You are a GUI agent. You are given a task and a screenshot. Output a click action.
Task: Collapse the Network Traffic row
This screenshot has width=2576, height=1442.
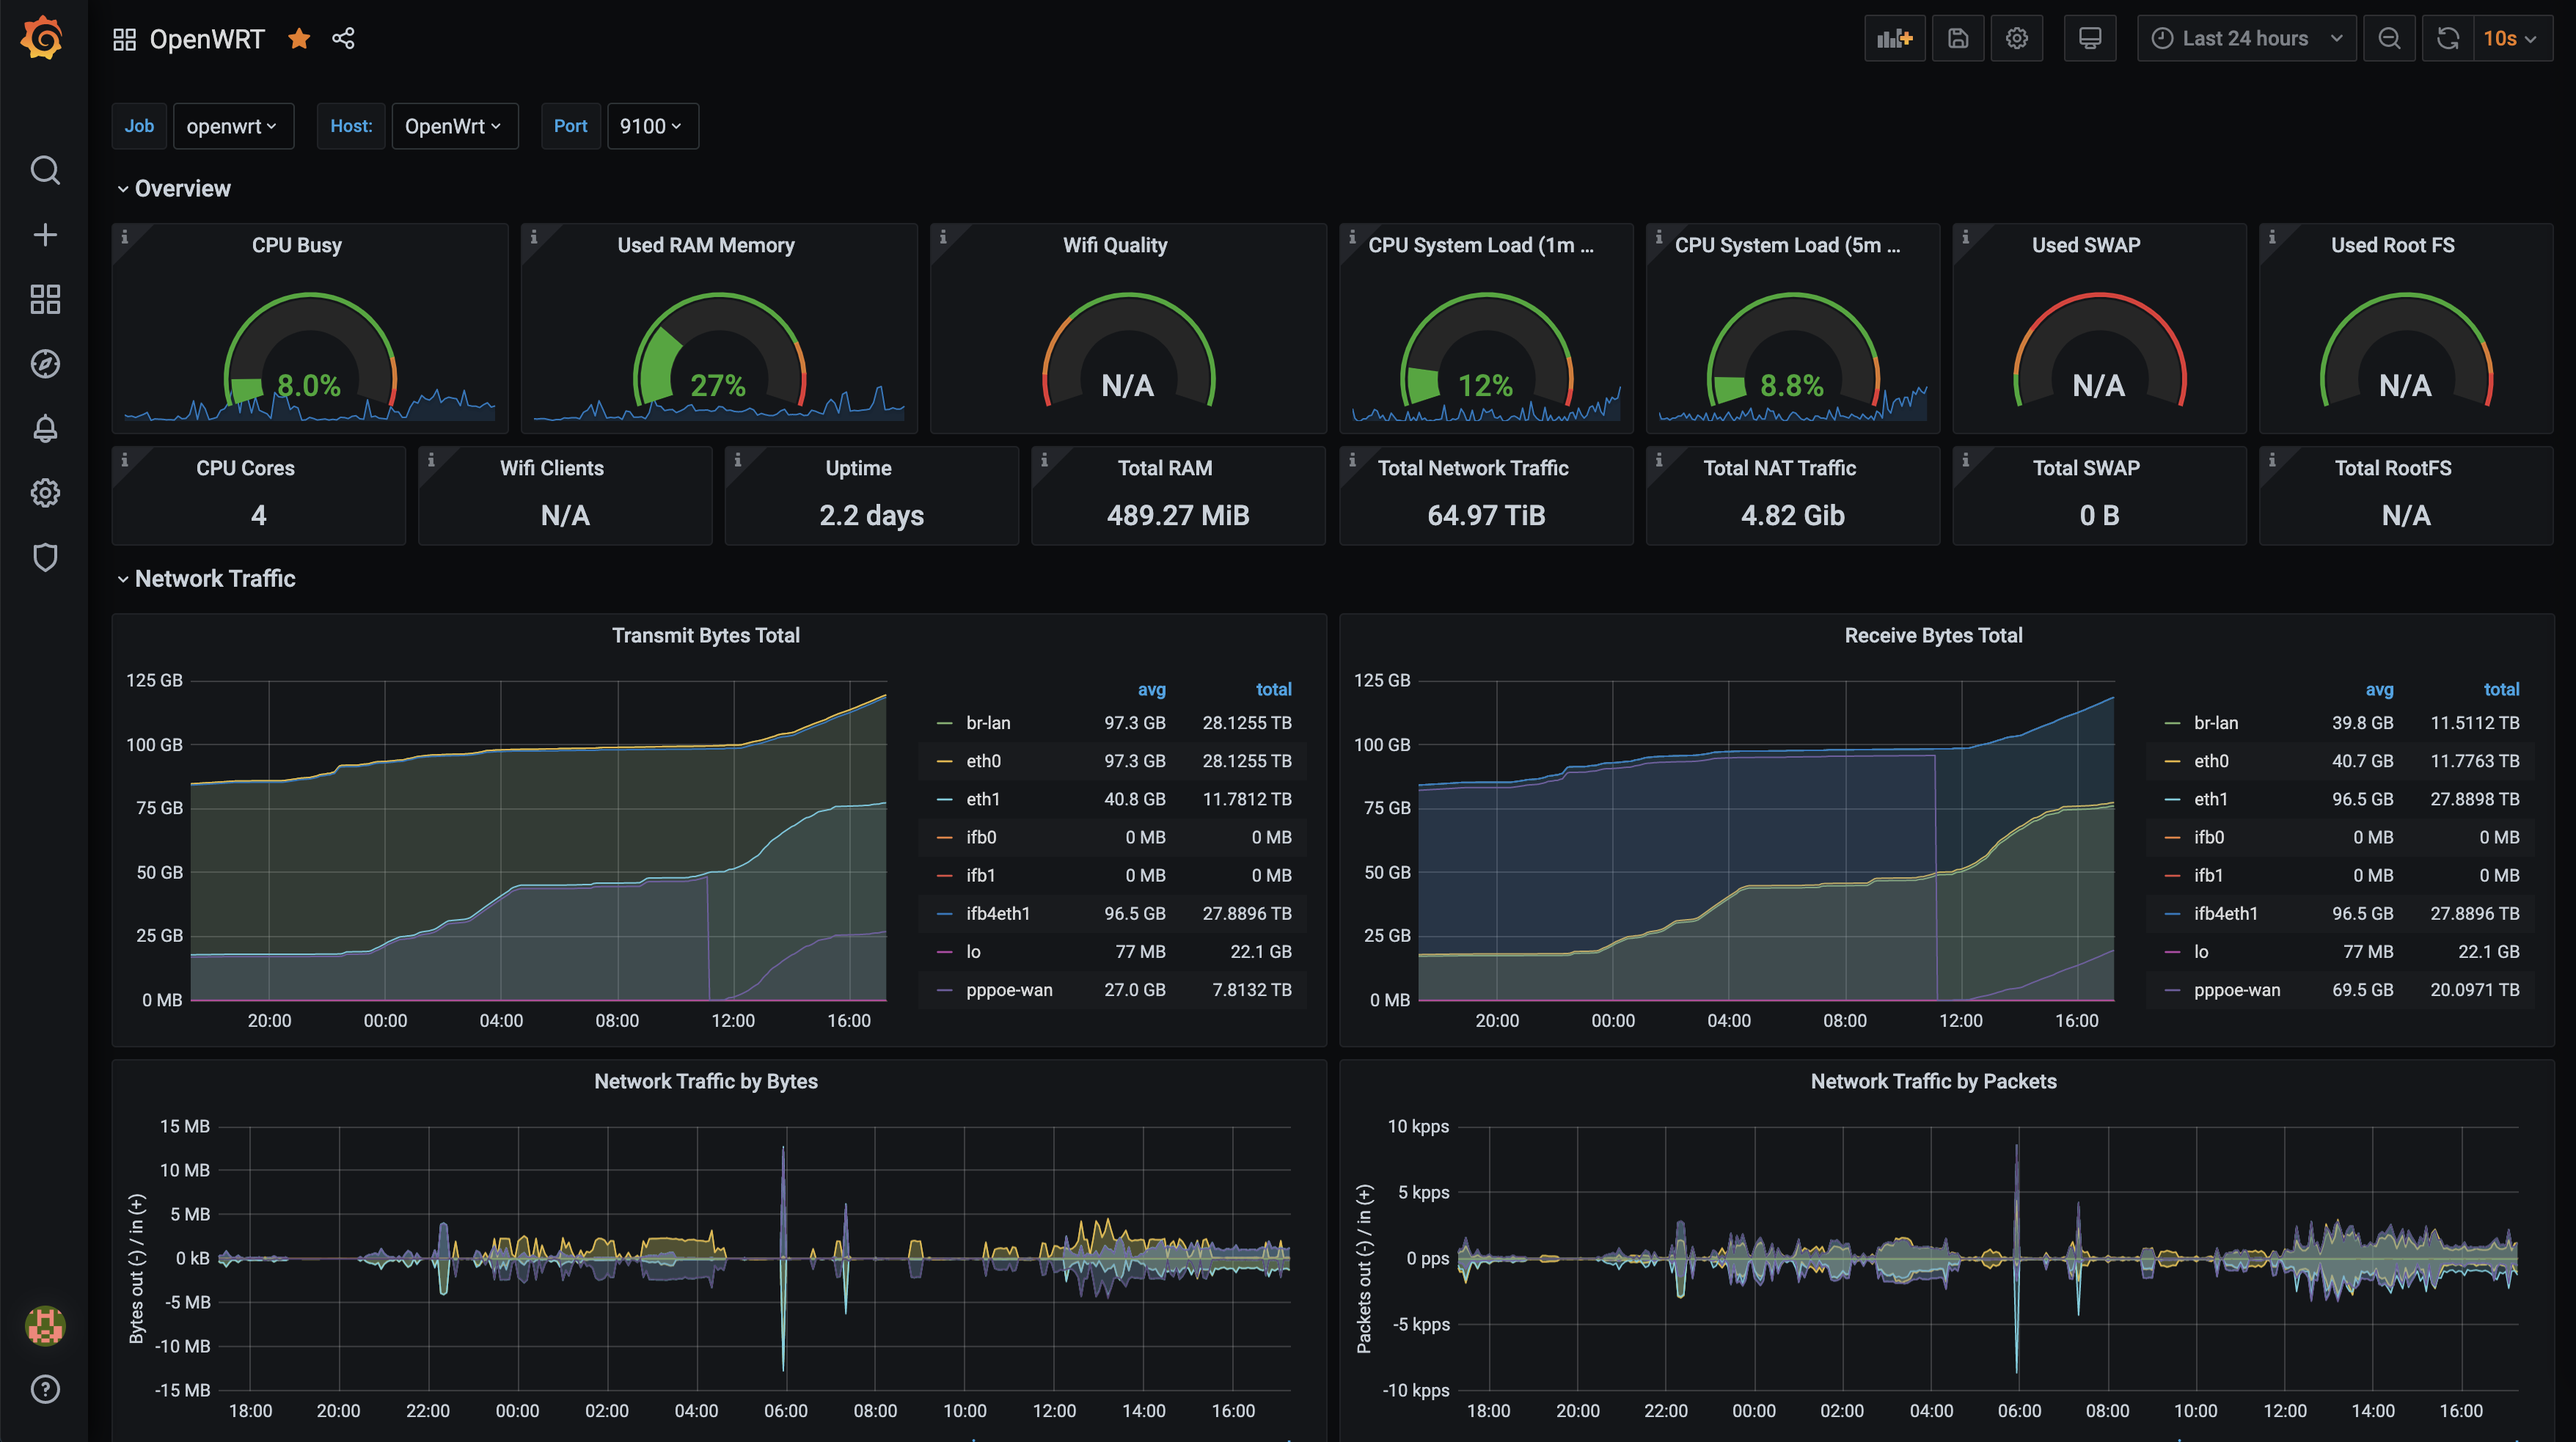click(214, 579)
